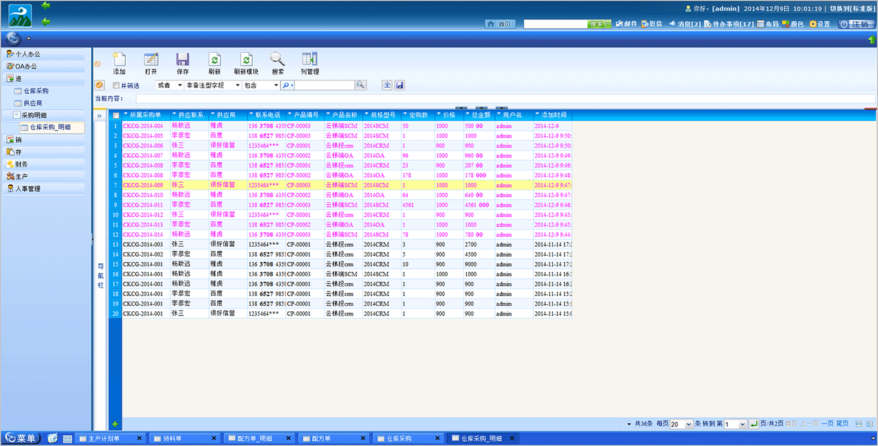Open the 包含 condition dropdown

point(261,85)
